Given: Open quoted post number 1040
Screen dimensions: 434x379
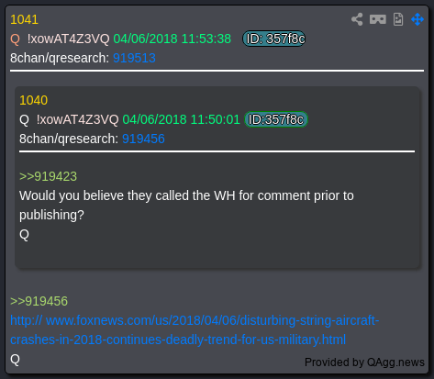Looking at the screenshot, I should pos(33,100).
